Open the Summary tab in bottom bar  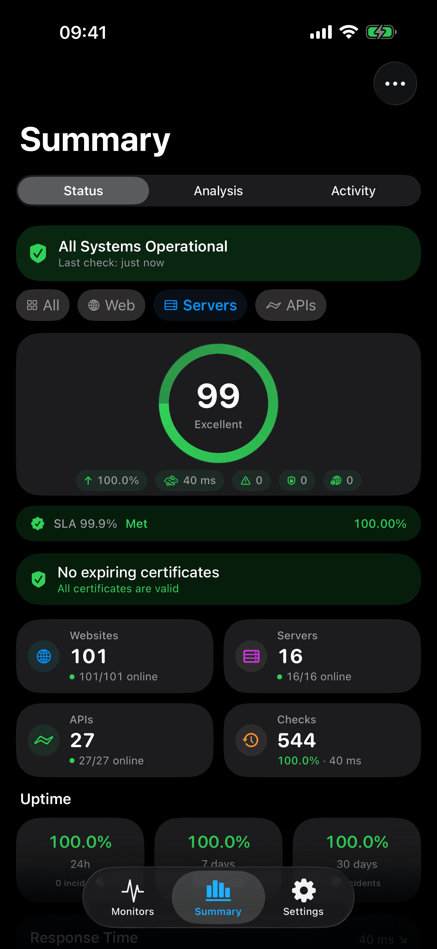pyautogui.click(x=218, y=897)
